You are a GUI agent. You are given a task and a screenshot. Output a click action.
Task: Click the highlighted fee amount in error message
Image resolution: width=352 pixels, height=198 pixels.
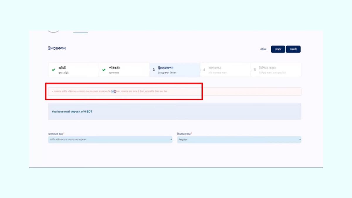point(113,92)
